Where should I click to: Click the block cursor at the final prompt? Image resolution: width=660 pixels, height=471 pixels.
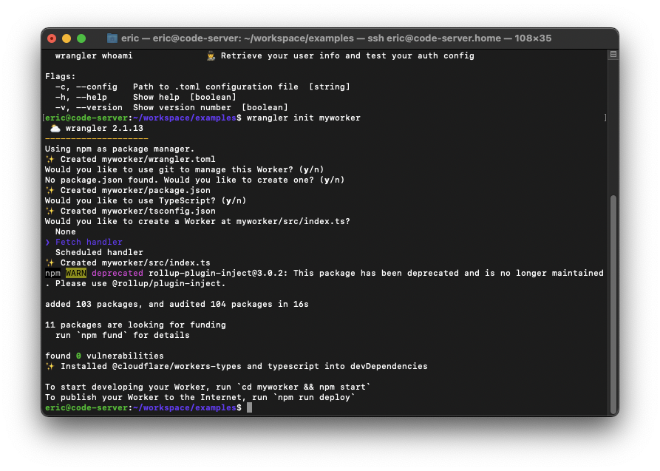click(250, 407)
